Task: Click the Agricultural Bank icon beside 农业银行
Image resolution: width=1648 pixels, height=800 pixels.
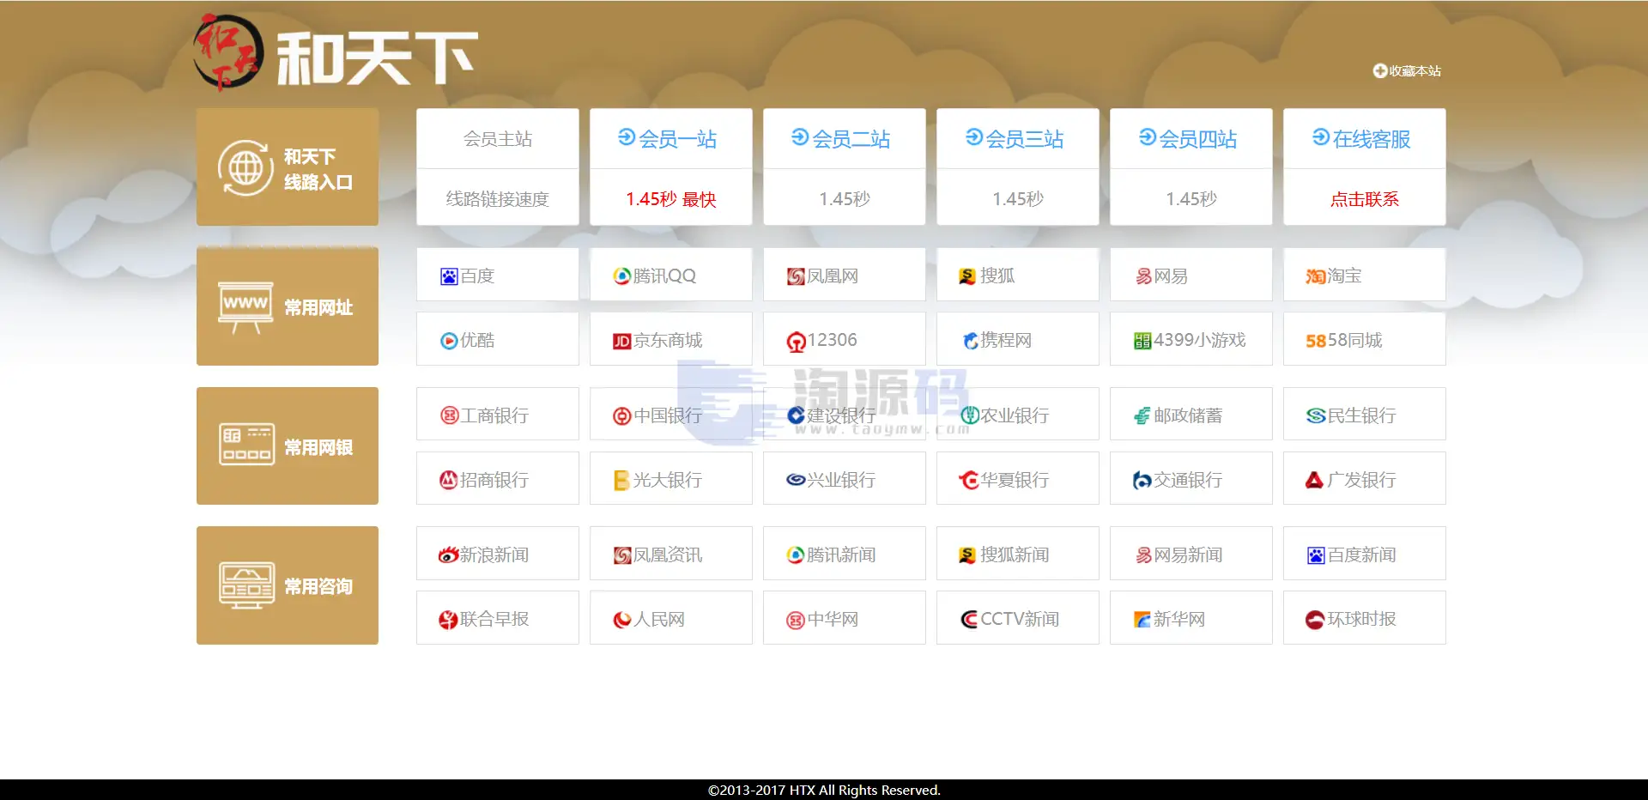Action: pyautogui.click(x=970, y=415)
